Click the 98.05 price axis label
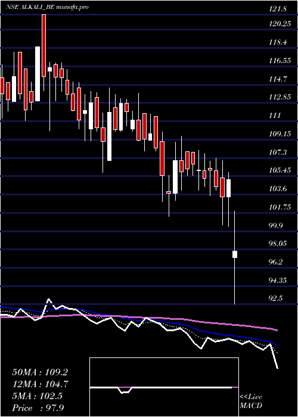The width and height of the screenshot is (298, 417). 278,244
